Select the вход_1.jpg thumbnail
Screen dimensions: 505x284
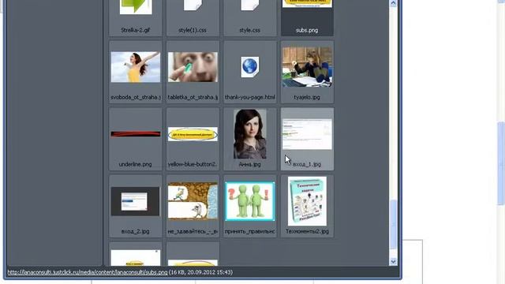(x=307, y=134)
